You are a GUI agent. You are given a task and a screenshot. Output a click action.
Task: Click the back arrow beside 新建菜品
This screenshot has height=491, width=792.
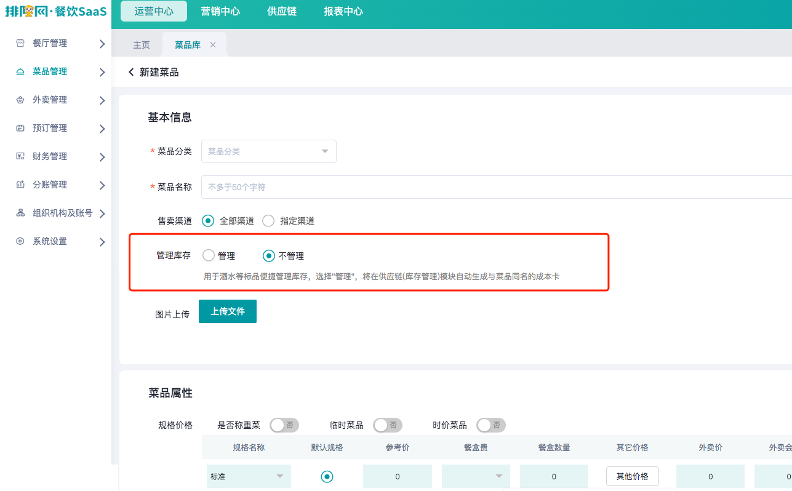point(131,73)
